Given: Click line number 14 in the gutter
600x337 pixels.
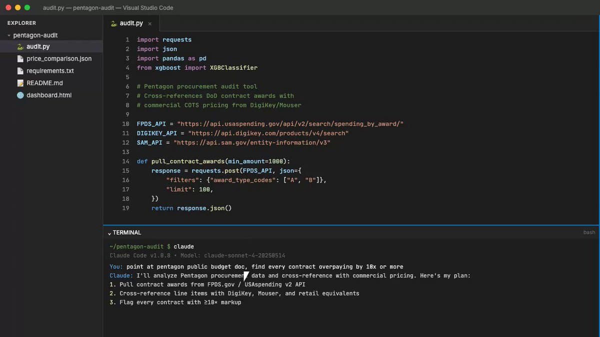Looking at the screenshot, I should [125, 161].
